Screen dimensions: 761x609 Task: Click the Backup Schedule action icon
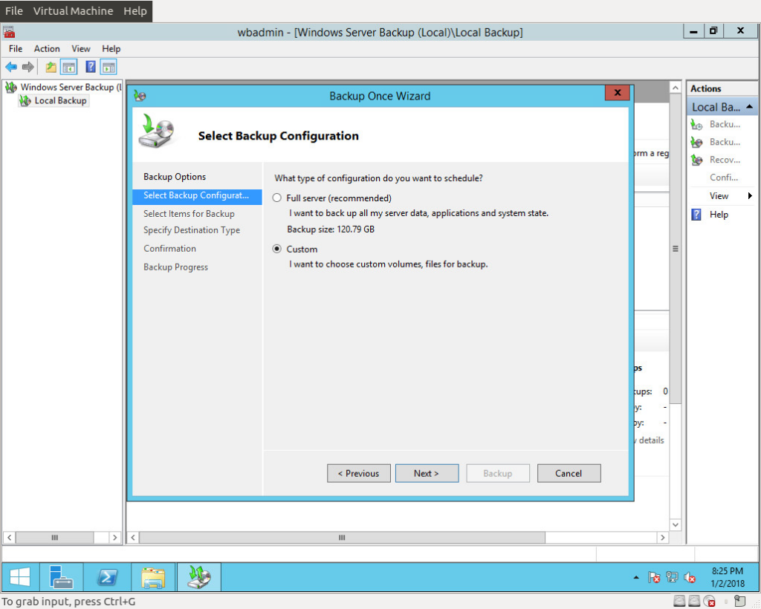coord(696,125)
